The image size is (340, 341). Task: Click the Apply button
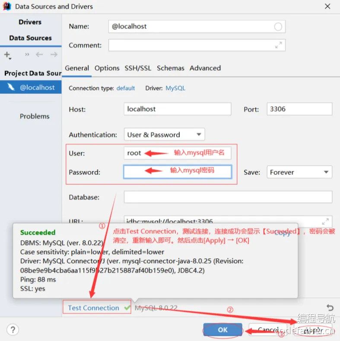coord(313,330)
